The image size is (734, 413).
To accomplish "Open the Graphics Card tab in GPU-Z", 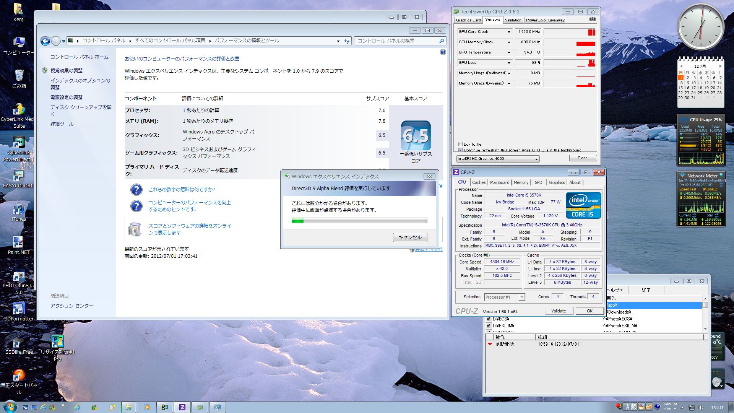I will pyautogui.click(x=468, y=20).
